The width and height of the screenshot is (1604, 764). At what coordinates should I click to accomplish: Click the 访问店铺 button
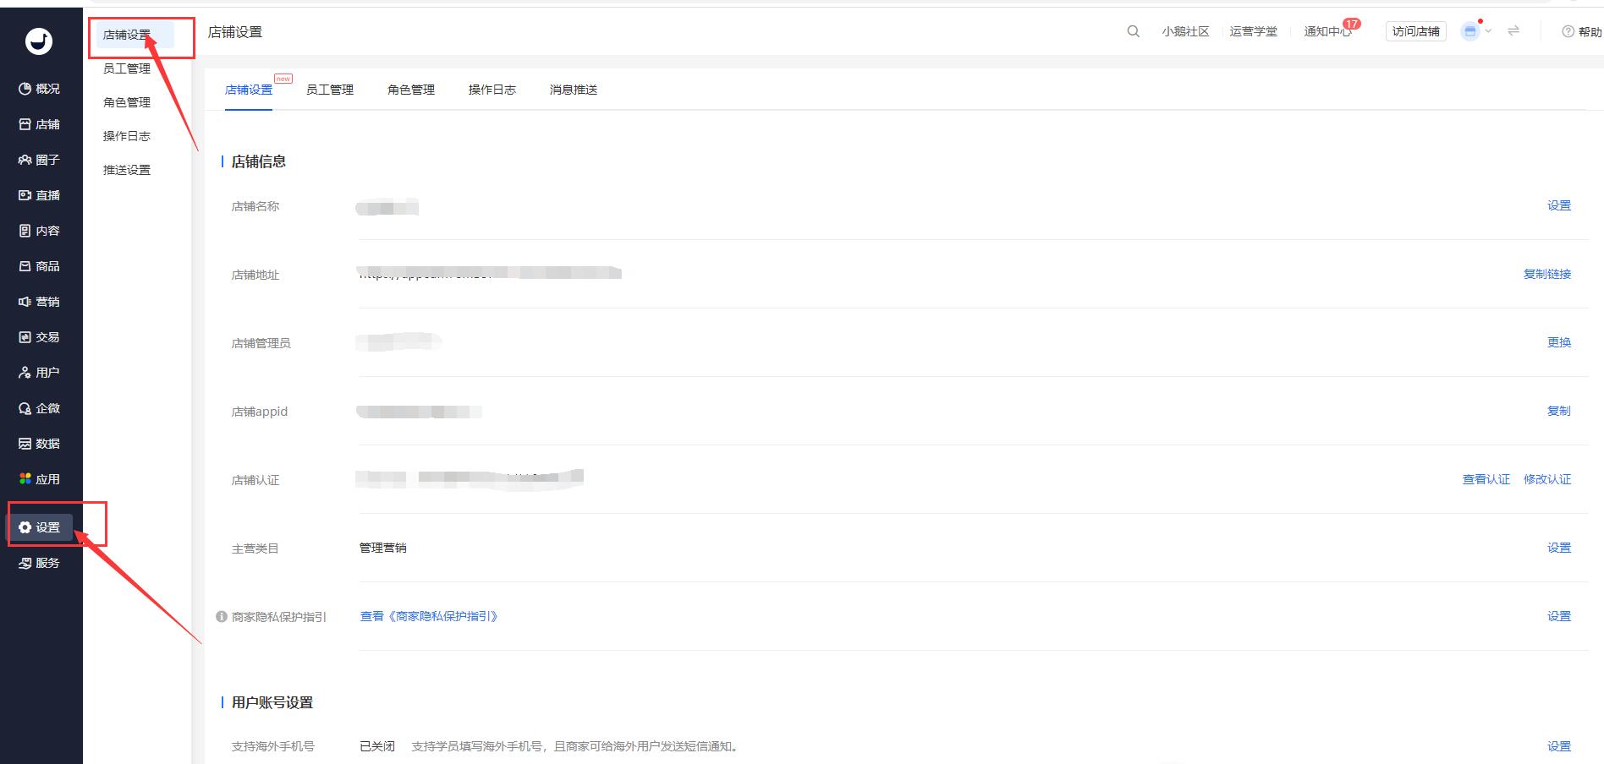(x=1415, y=31)
